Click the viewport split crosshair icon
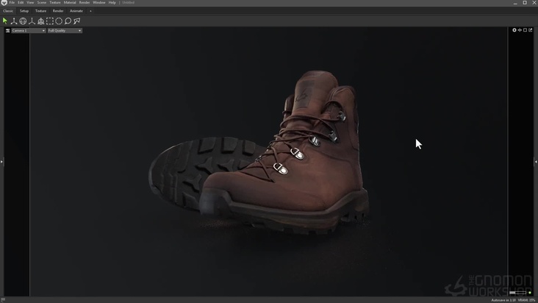This screenshot has width=538, height=303. coord(520,30)
